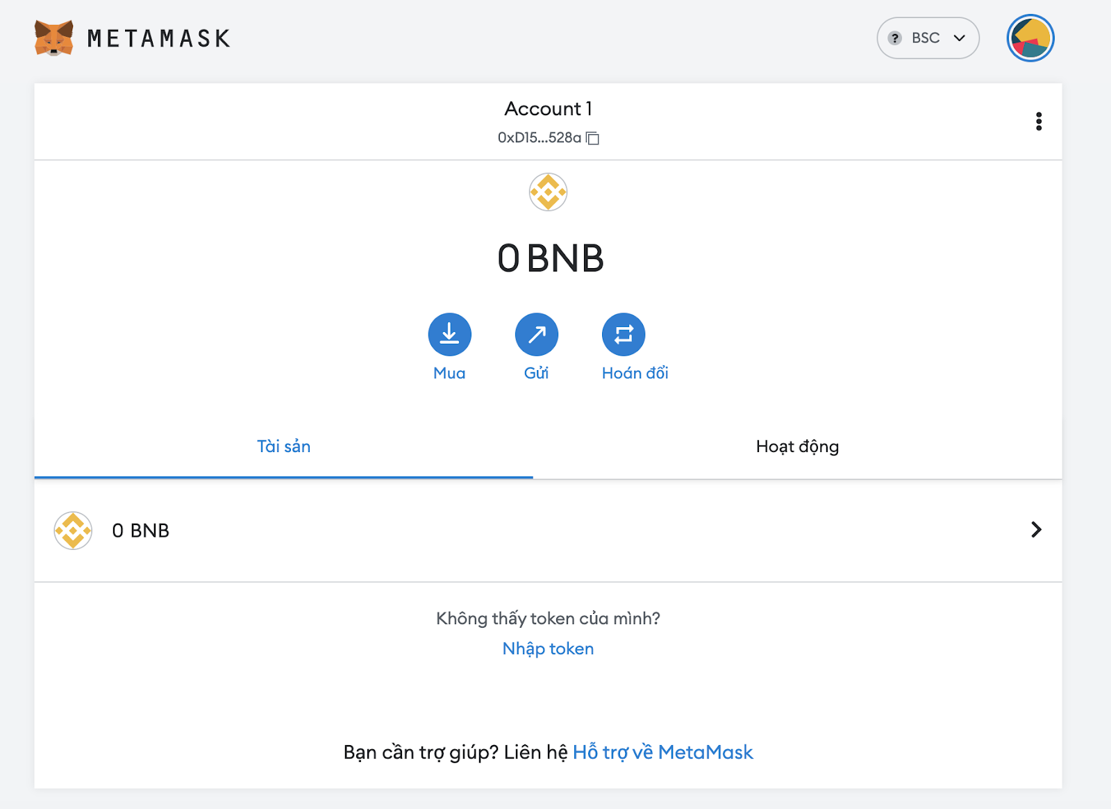Click the Nhập token link
1111x809 pixels.
pos(549,649)
